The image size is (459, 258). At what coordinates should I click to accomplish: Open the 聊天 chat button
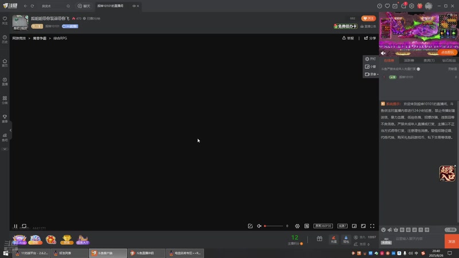coord(84,6)
